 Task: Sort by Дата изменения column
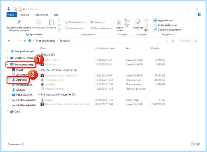pos(105,48)
